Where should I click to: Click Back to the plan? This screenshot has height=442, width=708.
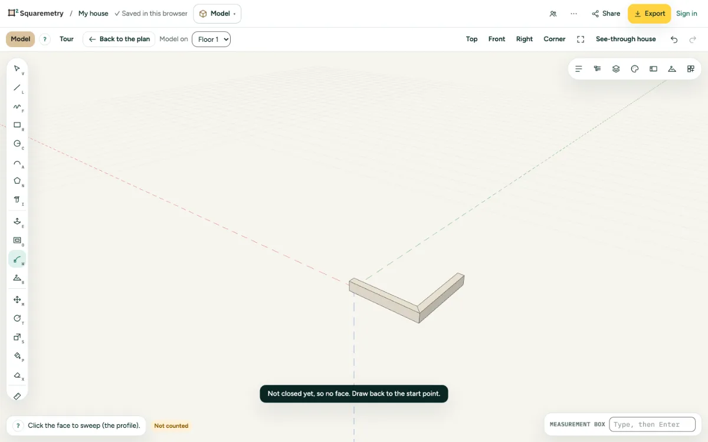pyautogui.click(x=119, y=39)
